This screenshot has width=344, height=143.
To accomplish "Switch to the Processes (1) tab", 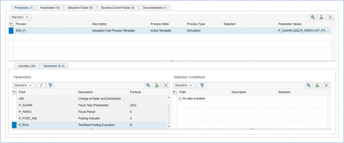I will click(x=24, y=8).
